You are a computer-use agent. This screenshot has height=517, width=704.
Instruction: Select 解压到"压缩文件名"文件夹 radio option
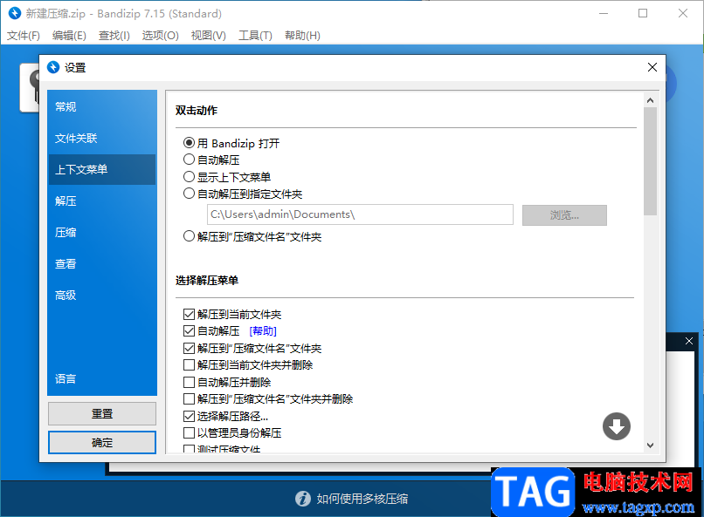tap(189, 236)
